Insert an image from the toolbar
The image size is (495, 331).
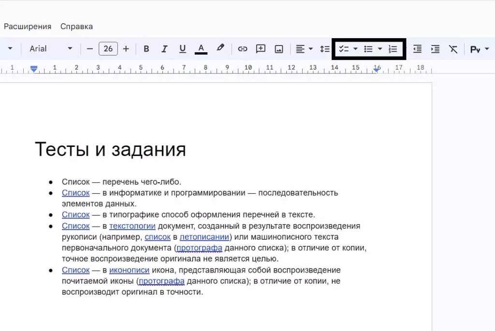[279, 48]
